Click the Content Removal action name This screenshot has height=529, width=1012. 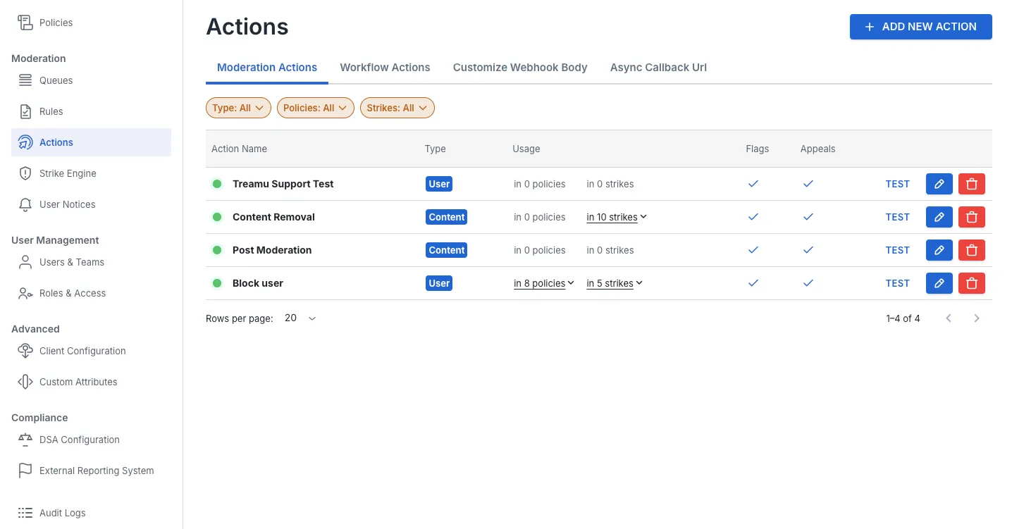[x=273, y=217]
